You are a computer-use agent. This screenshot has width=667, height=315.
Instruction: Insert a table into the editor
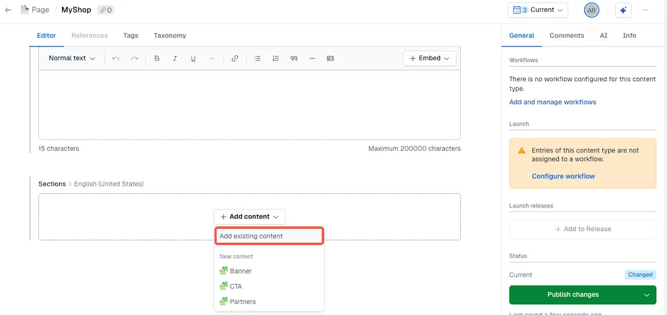point(330,58)
